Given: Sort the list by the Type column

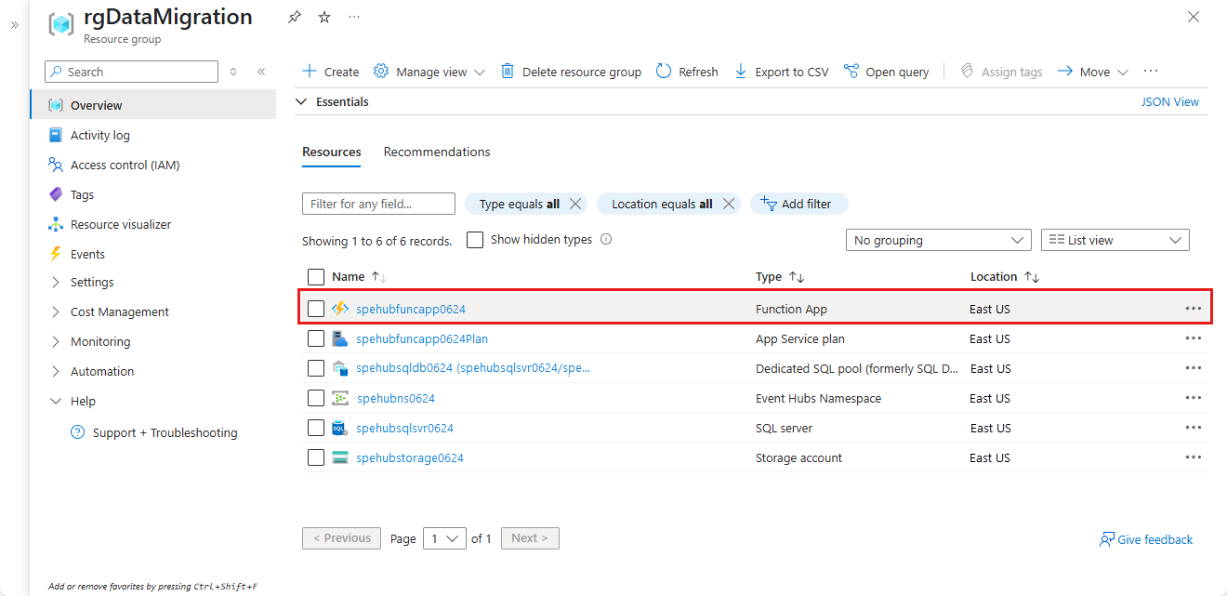Looking at the screenshot, I should [x=780, y=277].
